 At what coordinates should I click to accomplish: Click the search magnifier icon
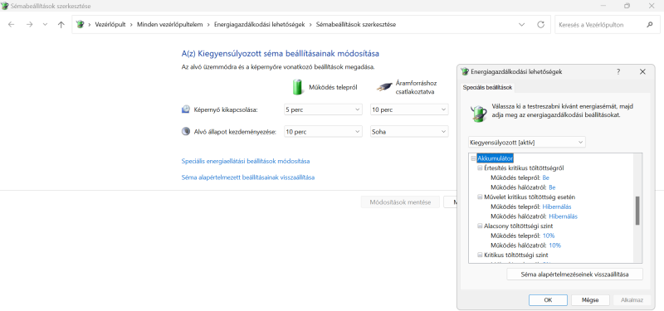click(x=650, y=25)
